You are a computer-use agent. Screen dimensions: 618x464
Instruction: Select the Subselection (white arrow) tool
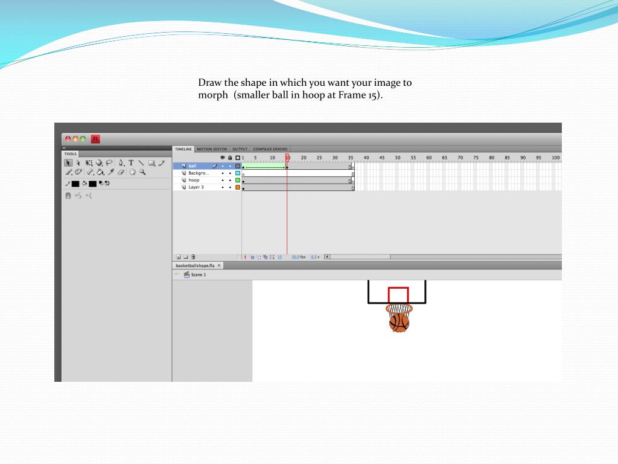pyautogui.click(x=78, y=163)
